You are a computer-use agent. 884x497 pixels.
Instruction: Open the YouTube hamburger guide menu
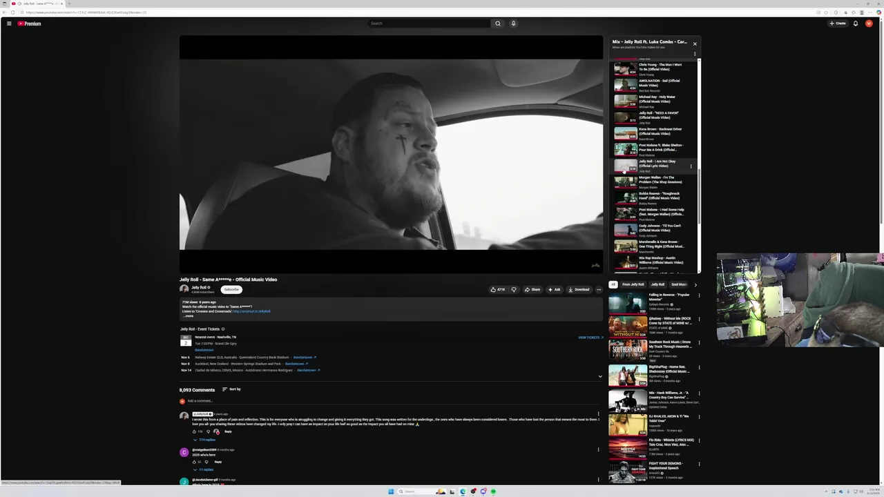(9, 23)
